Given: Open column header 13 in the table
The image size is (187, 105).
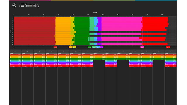Looking at the screenshot, I should point(159,51).
